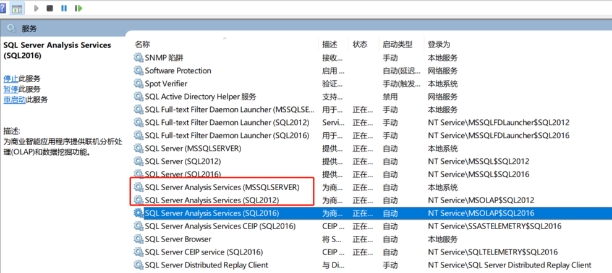Screen dimensions: 612x273
Task: Click gear icon of SQL Server CEIP service (SQL2016)
Action: click(x=138, y=252)
